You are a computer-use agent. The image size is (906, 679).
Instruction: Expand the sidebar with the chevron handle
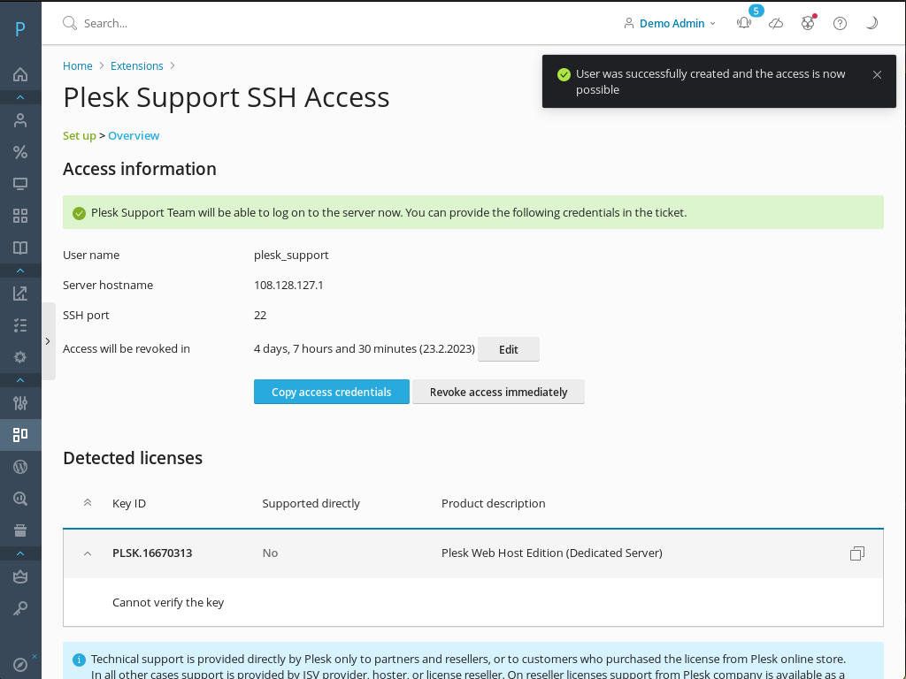click(x=48, y=339)
